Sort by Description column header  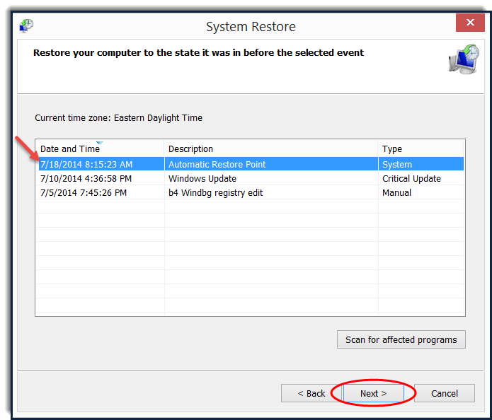(x=271, y=148)
